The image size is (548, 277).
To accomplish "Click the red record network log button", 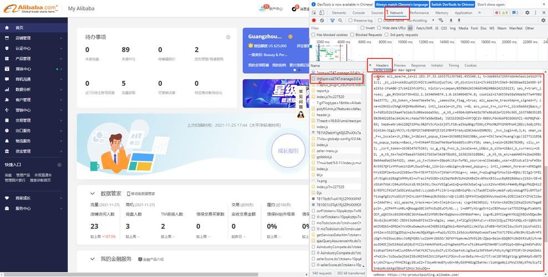I will tap(314, 20).
